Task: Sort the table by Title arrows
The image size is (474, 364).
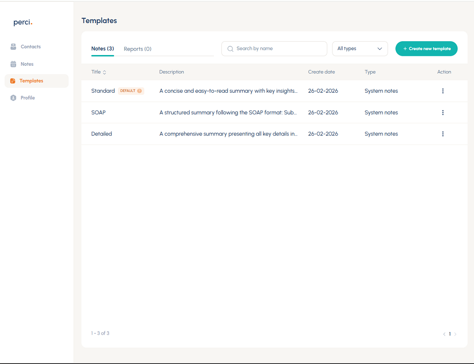Action: [105, 72]
